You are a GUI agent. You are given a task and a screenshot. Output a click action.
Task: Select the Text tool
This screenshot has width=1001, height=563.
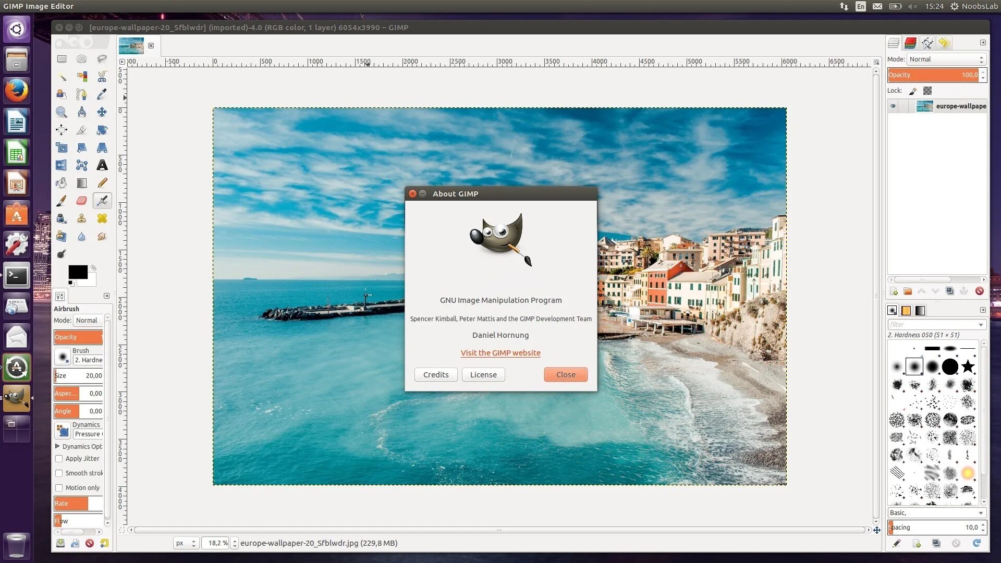coord(102,166)
